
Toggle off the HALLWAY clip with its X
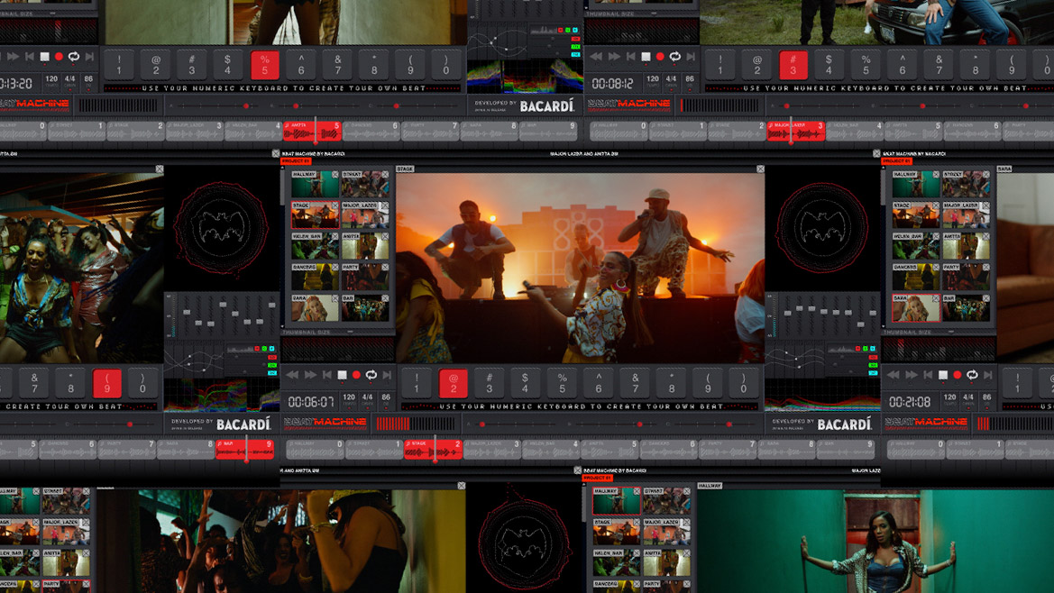click(335, 174)
